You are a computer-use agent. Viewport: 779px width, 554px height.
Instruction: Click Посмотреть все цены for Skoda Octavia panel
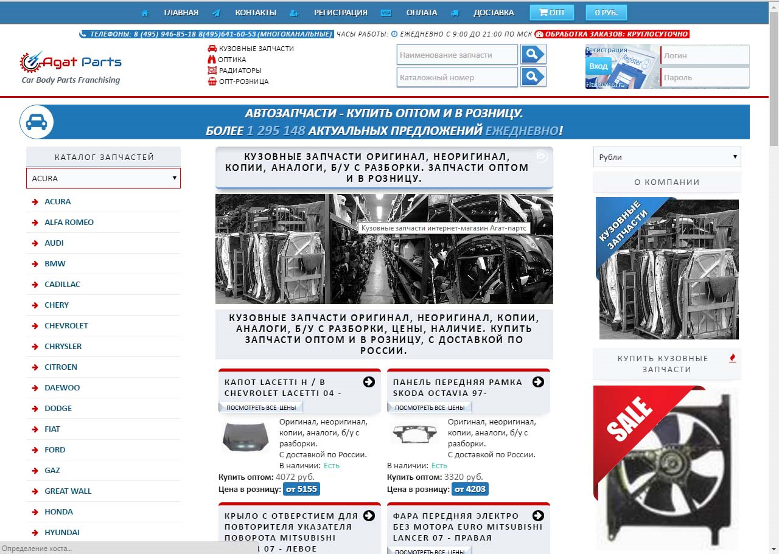coord(430,407)
